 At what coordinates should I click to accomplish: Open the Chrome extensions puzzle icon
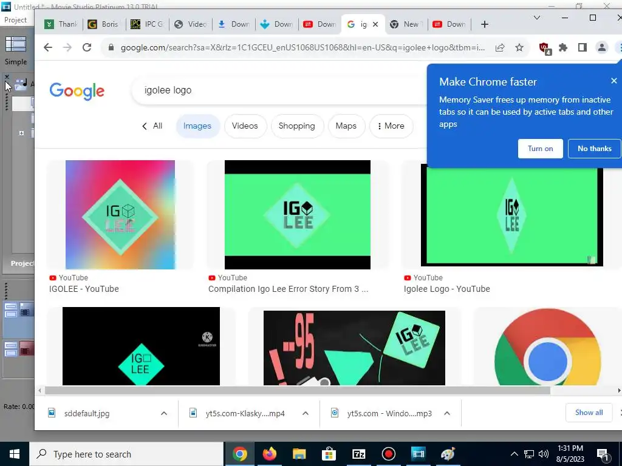563,47
